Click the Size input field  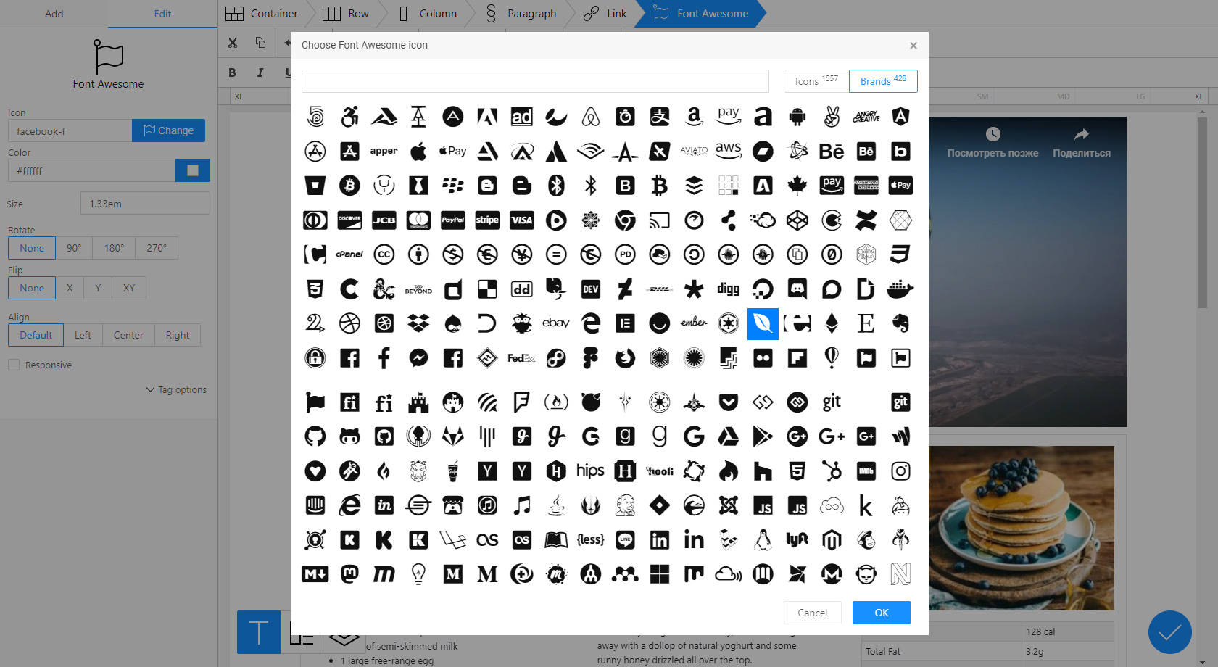pyautogui.click(x=145, y=203)
